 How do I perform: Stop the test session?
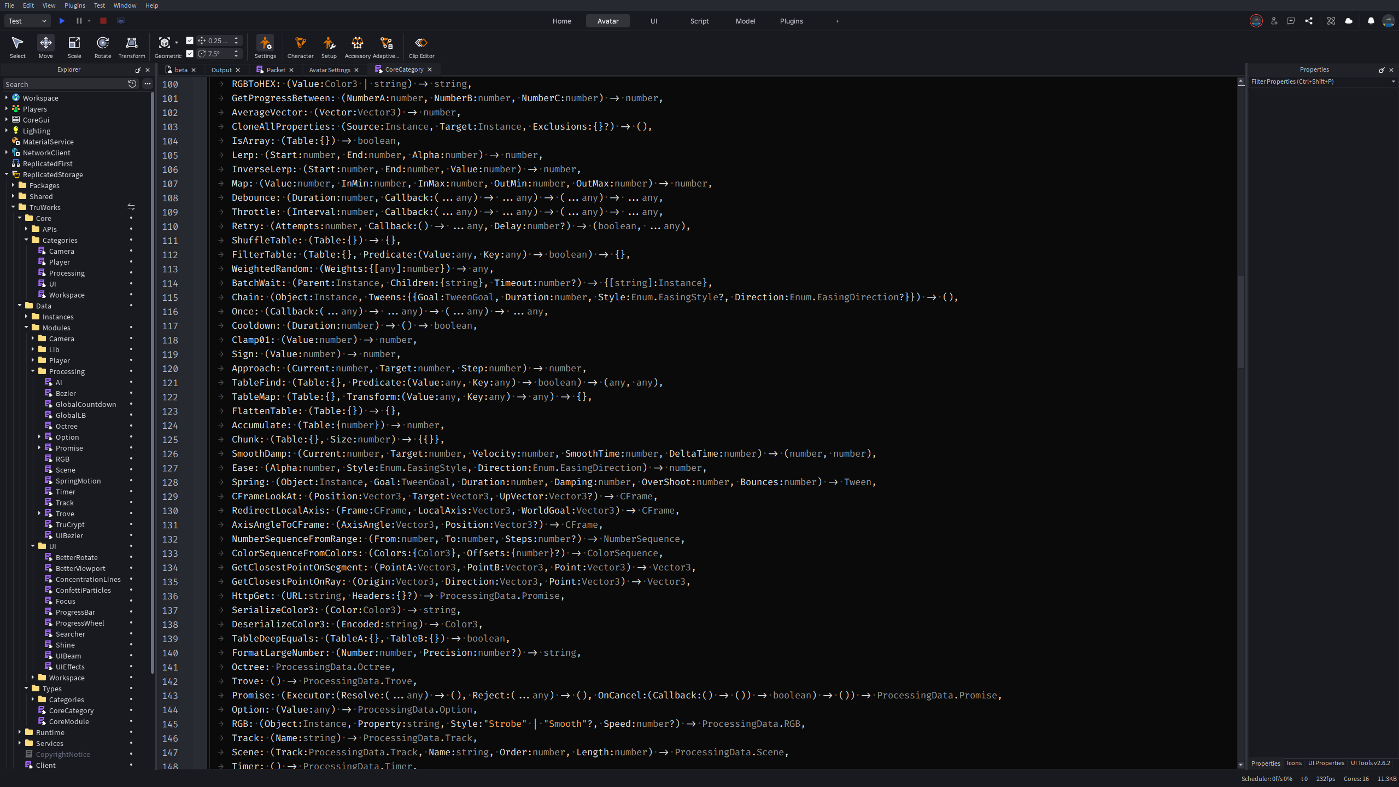(x=103, y=21)
